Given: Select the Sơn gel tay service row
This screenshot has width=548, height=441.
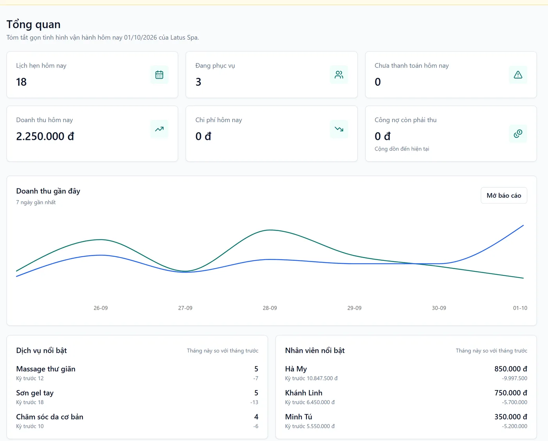Looking at the screenshot, I should (137, 397).
